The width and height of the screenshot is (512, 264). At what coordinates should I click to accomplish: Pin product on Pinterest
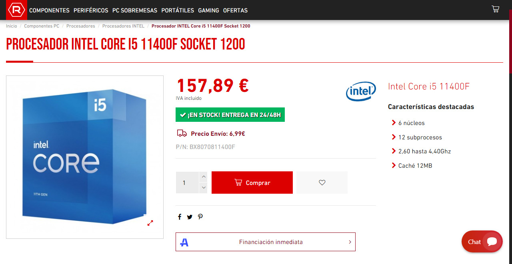coord(200,217)
